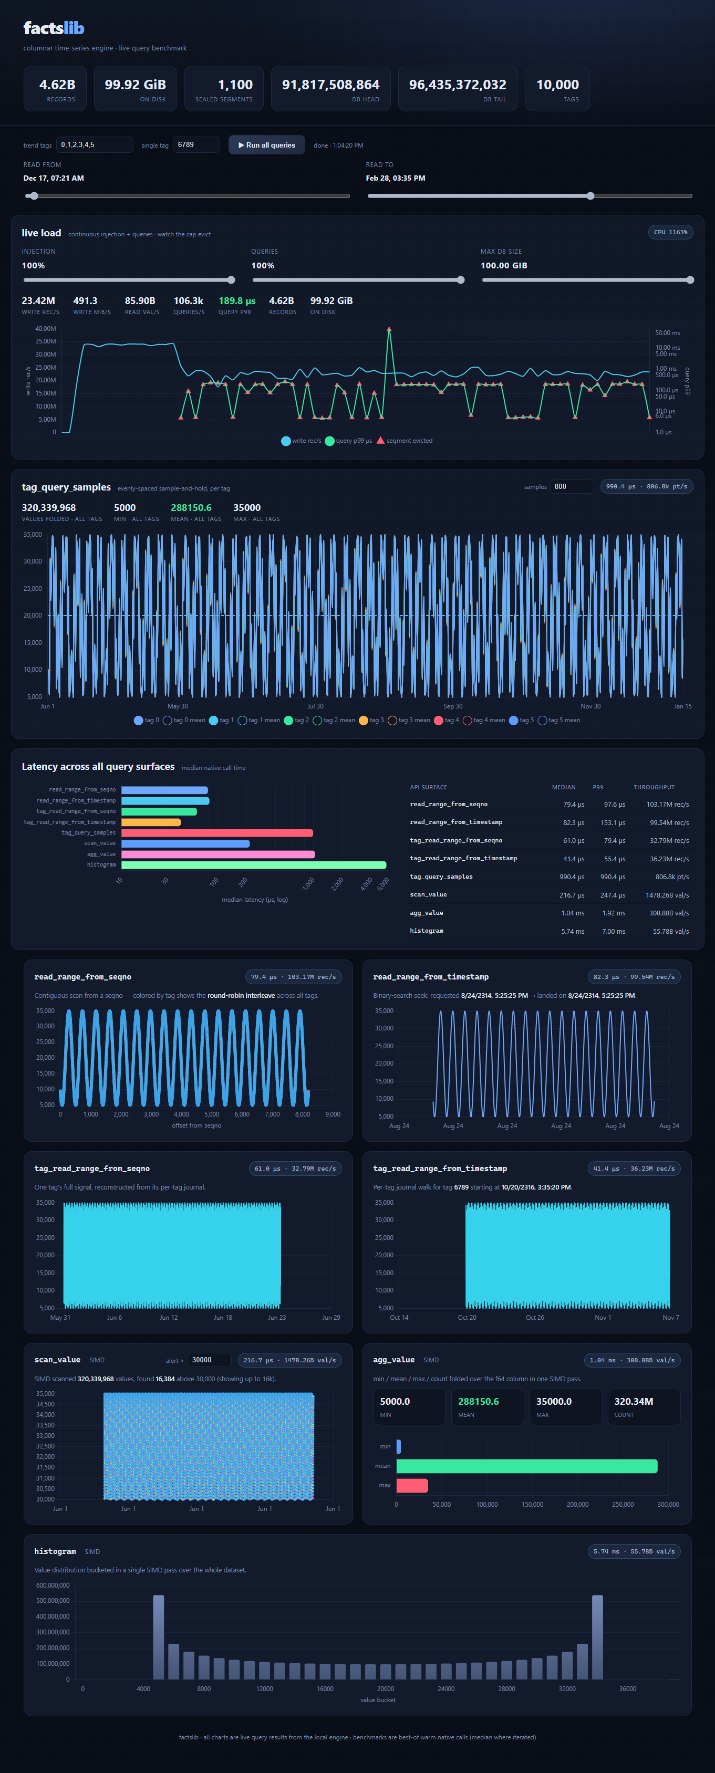This screenshot has width=715, height=1773.
Task: Click the 5000.0 MIN tile in agg_value
Action: point(409,1407)
